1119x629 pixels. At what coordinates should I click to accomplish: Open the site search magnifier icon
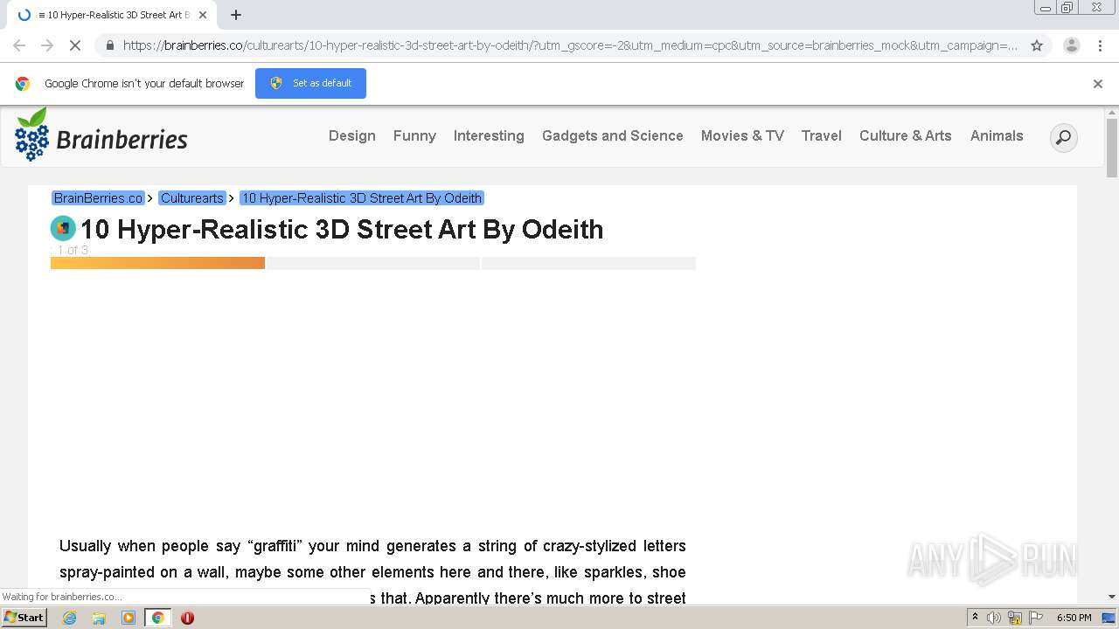(1063, 137)
